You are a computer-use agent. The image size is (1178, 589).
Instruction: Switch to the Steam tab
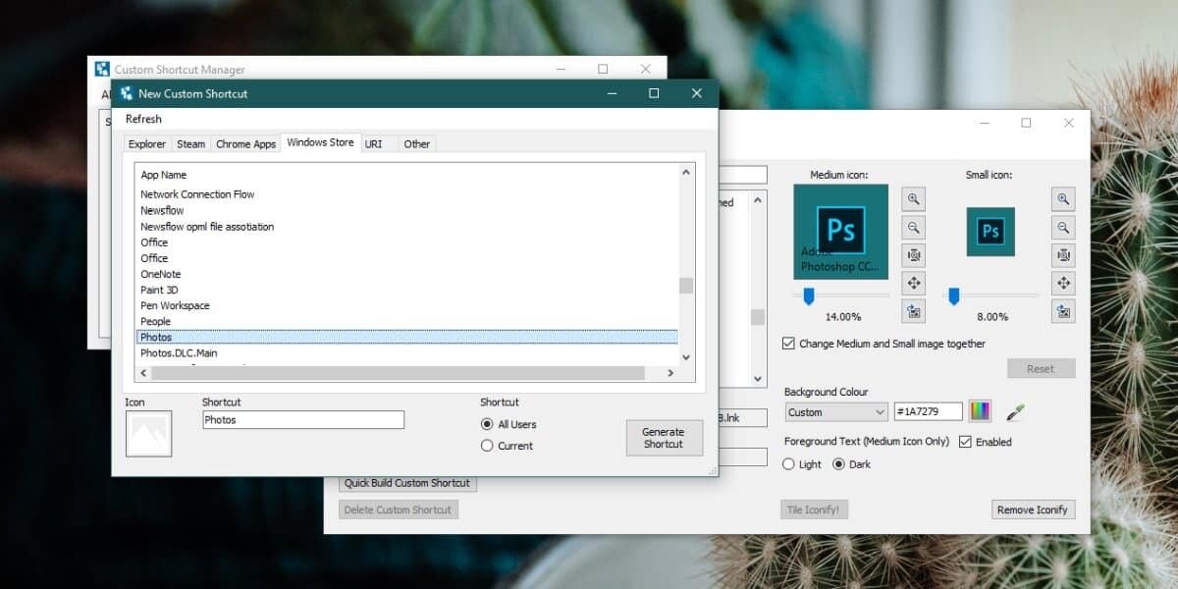190,144
